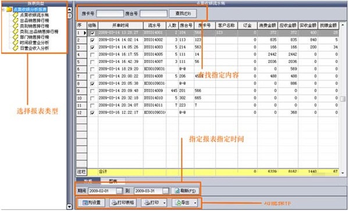
Task: Click the 开单时间 column header
Action: tap(120, 26)
